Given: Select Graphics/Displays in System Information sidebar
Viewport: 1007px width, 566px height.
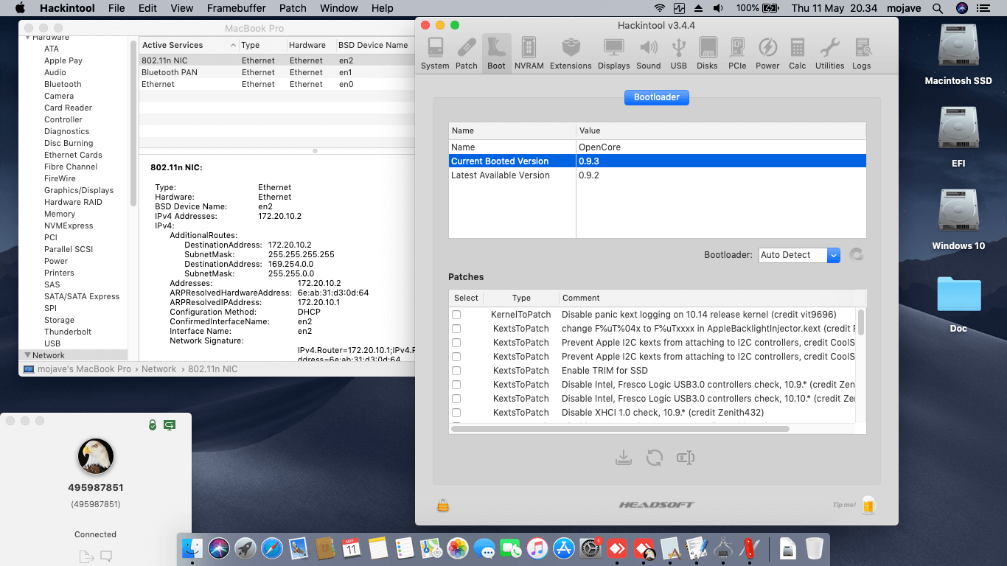Looking at the screenshot, I should (x=79, y=190).
